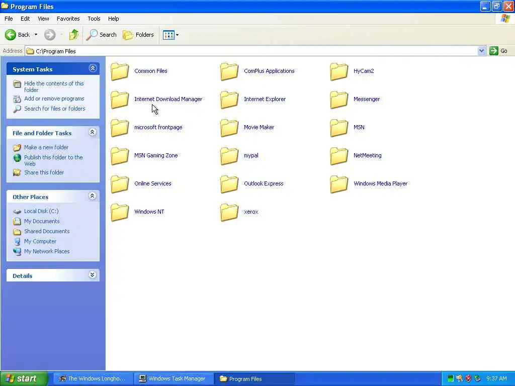Open Local Disk (C:) in Other Places
The height and width of the screenshot is (386, 515).
pyautogui.click(x=41, y=211)
